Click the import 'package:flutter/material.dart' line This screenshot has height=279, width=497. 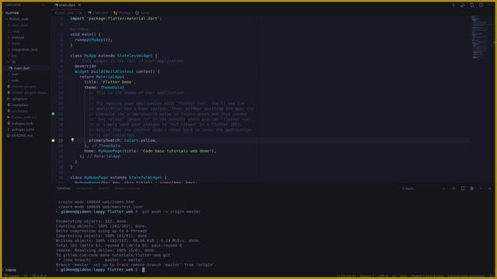click(116, 19)
